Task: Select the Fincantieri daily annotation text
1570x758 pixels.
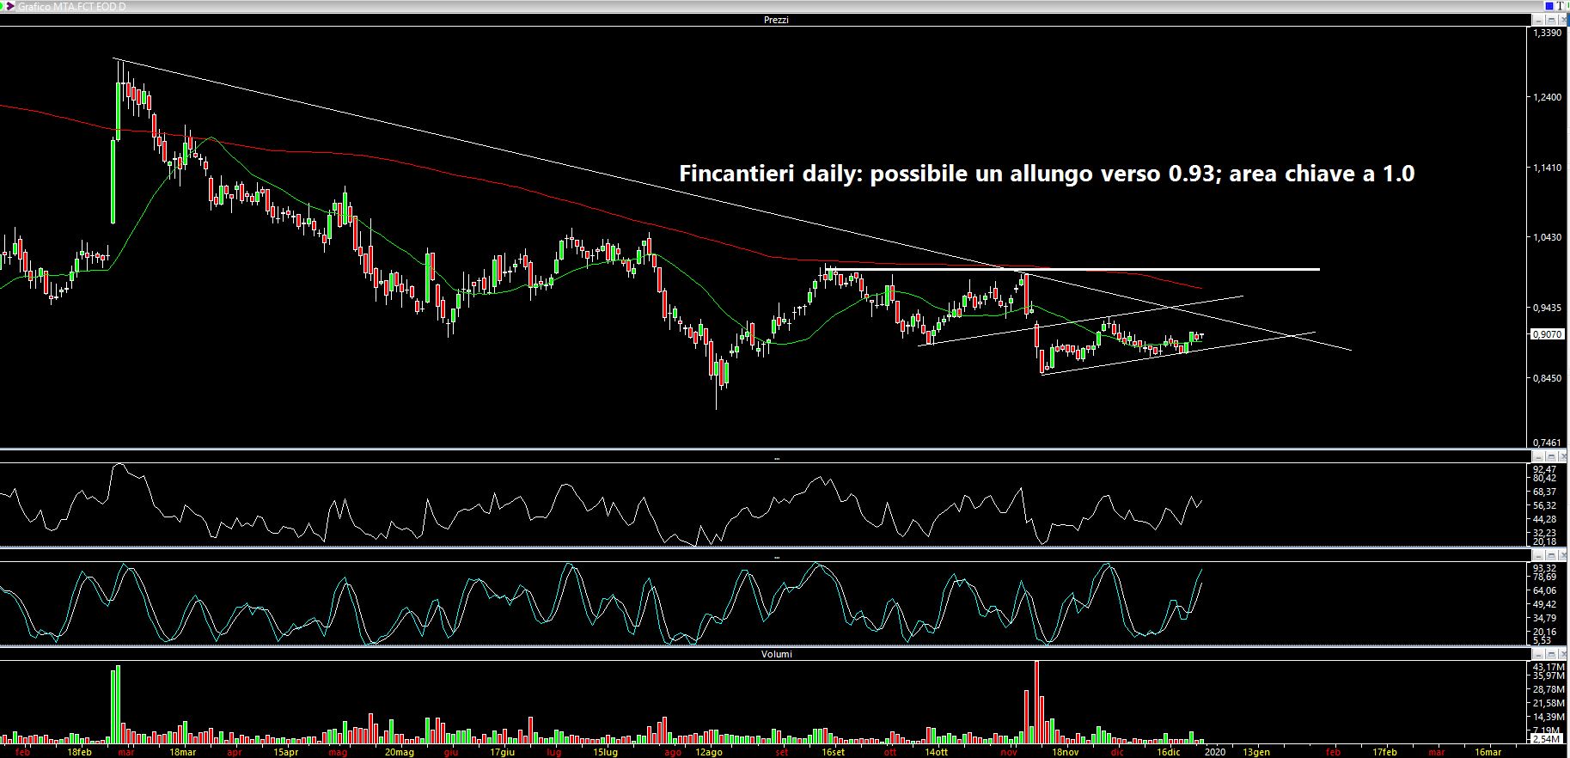Action: pos(1047,174)
